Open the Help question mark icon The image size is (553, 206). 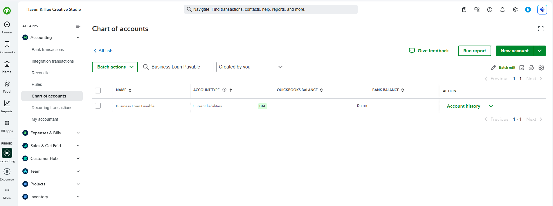[x=490, y=10]
